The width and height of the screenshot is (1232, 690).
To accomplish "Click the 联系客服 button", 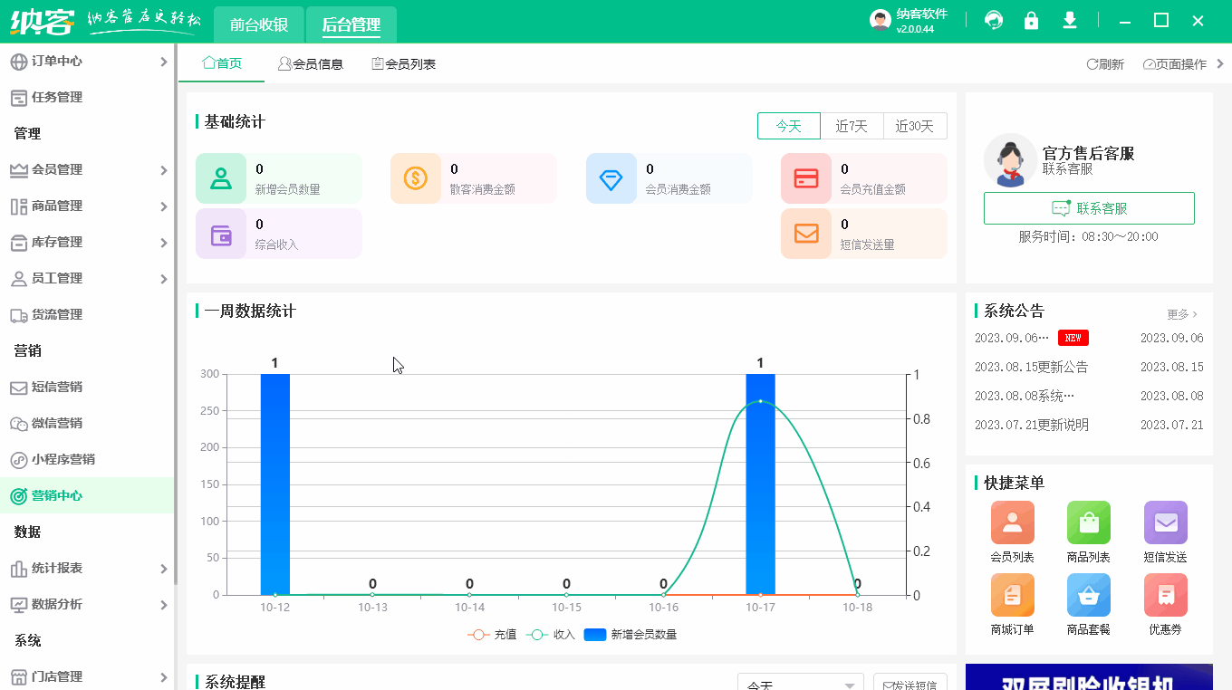I will [1089, 207].
